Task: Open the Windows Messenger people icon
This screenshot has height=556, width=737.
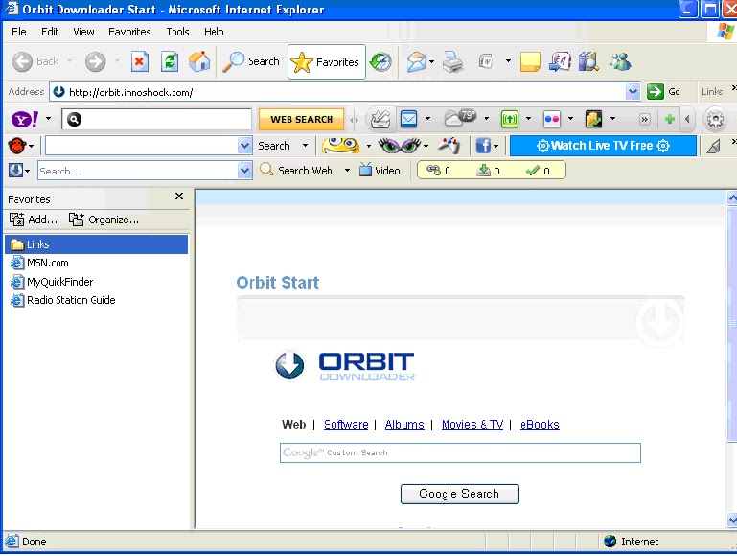Action: [x=620, y=61]
